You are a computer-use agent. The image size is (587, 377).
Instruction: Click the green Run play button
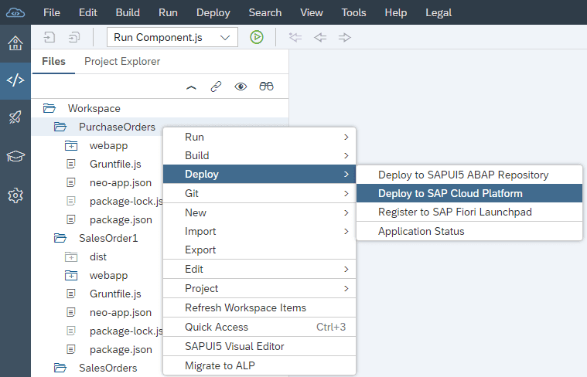[x=257, y=37]
